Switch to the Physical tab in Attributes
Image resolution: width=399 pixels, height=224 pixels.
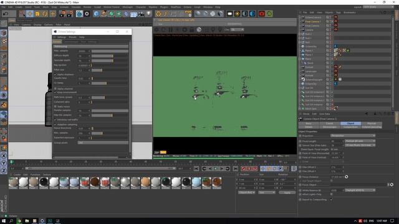pyautogui.click(x=372, y=123)
